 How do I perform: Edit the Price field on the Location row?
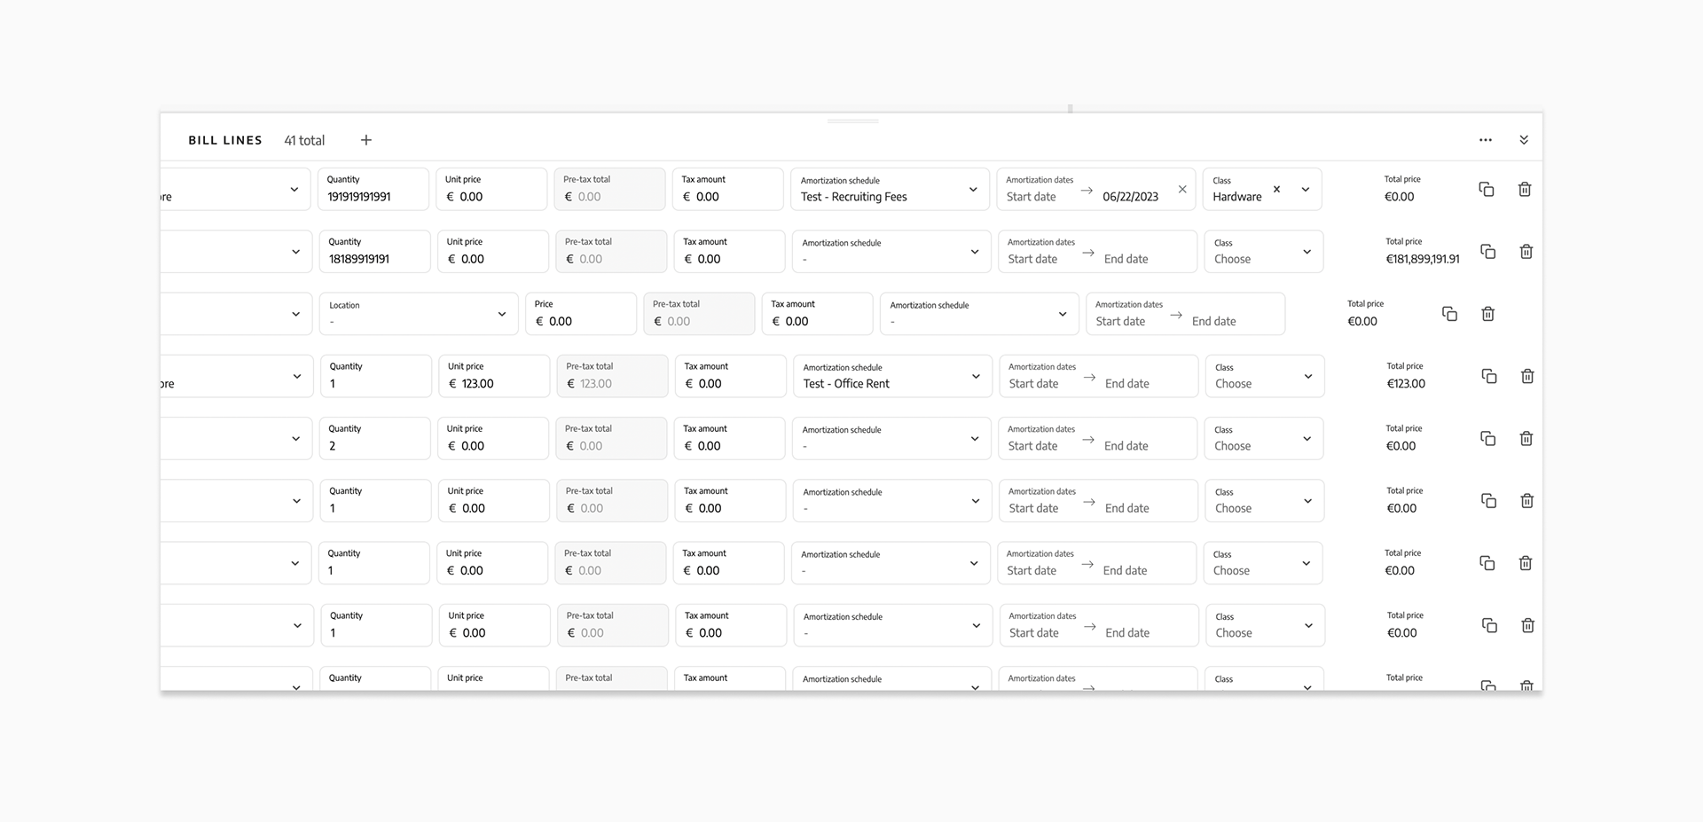(x=581, y=314)
